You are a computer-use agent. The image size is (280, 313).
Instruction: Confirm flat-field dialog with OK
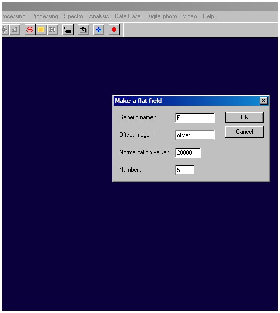244,117
